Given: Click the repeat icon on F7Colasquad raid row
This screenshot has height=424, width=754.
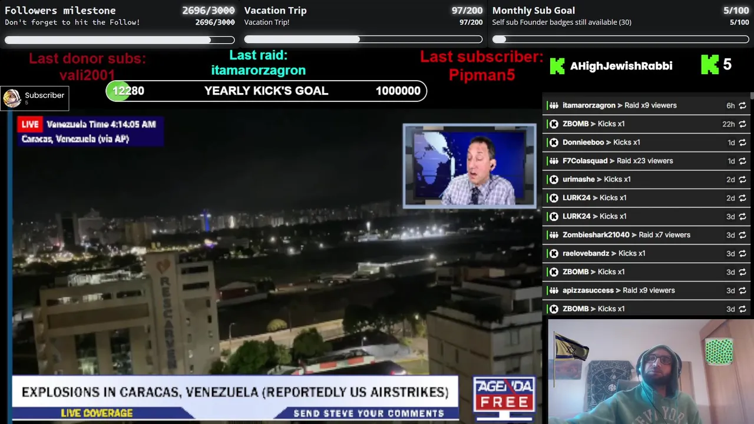Looking at the screenshot, I should click(742, 161).
